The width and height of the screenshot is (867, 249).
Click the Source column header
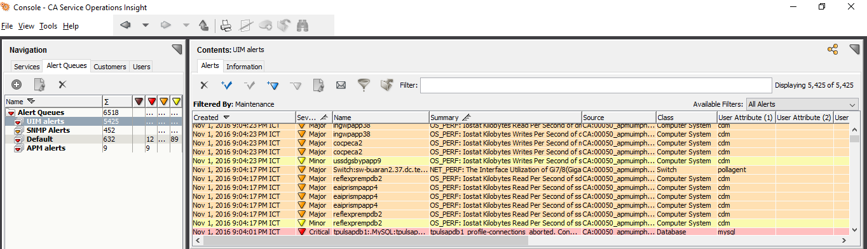618,118
